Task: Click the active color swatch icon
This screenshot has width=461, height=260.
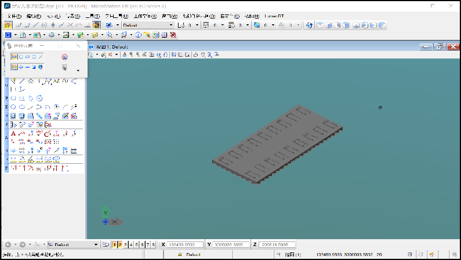Action: click(181, 25)
